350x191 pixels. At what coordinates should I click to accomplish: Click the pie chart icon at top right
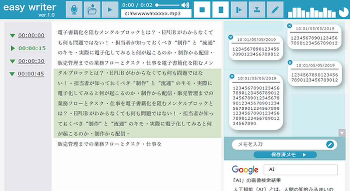343,12
